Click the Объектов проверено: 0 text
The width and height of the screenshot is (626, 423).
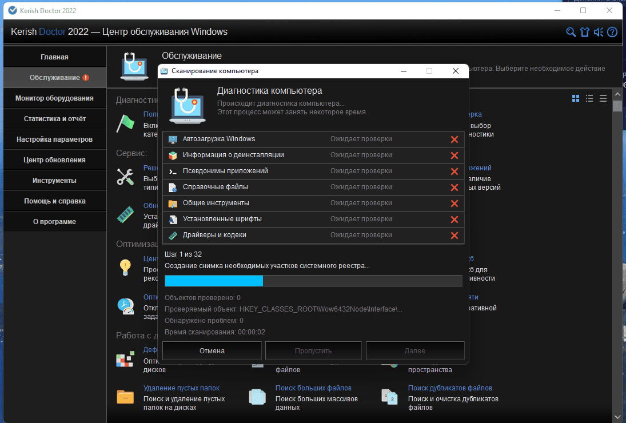202,298
